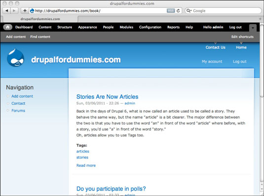This screenshot has height=196, width=264.
Task: Open the Stories Are Now Articles post
Action: (x=107, y=97)
